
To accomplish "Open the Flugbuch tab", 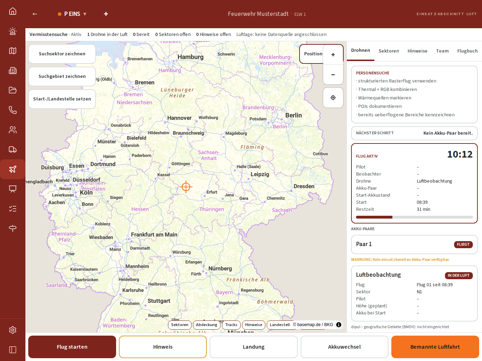I will point(468,51).
